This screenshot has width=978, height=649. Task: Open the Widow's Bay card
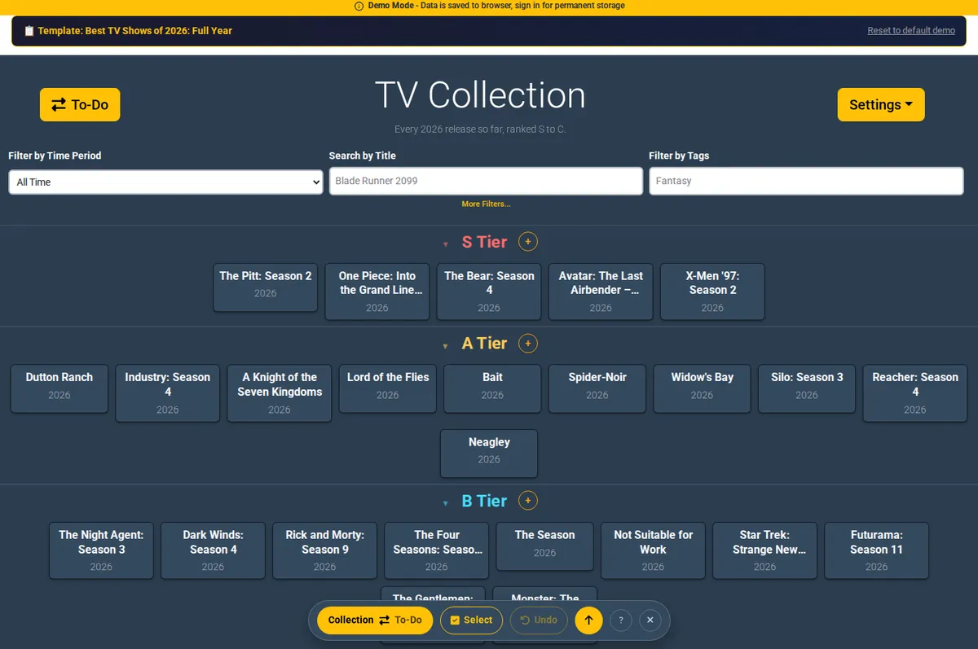pos(703,388)
